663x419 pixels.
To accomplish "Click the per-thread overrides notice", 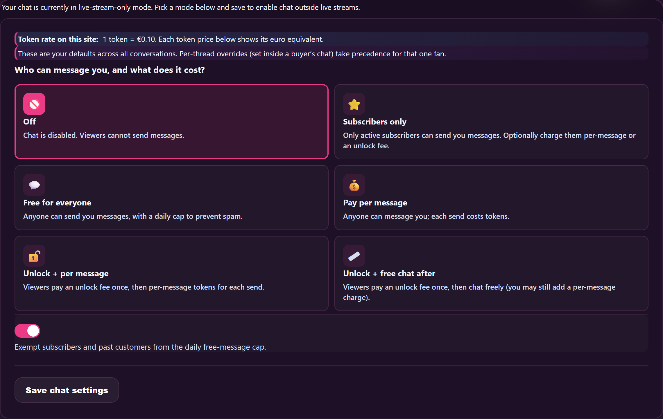I will click(331, 54).
